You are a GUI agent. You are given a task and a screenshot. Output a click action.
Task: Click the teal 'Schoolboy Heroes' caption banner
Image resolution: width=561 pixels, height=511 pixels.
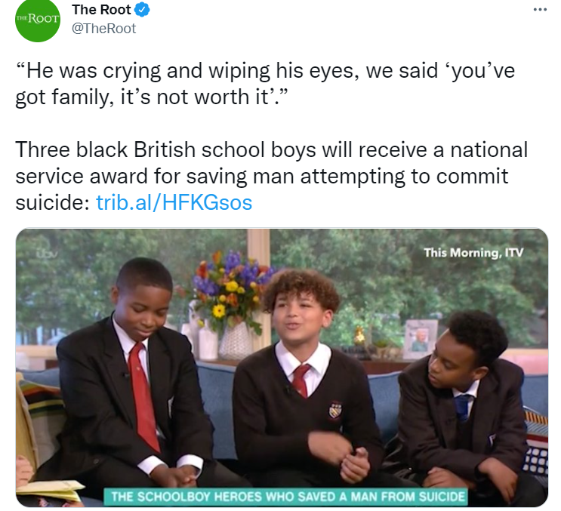pos(285,497)
